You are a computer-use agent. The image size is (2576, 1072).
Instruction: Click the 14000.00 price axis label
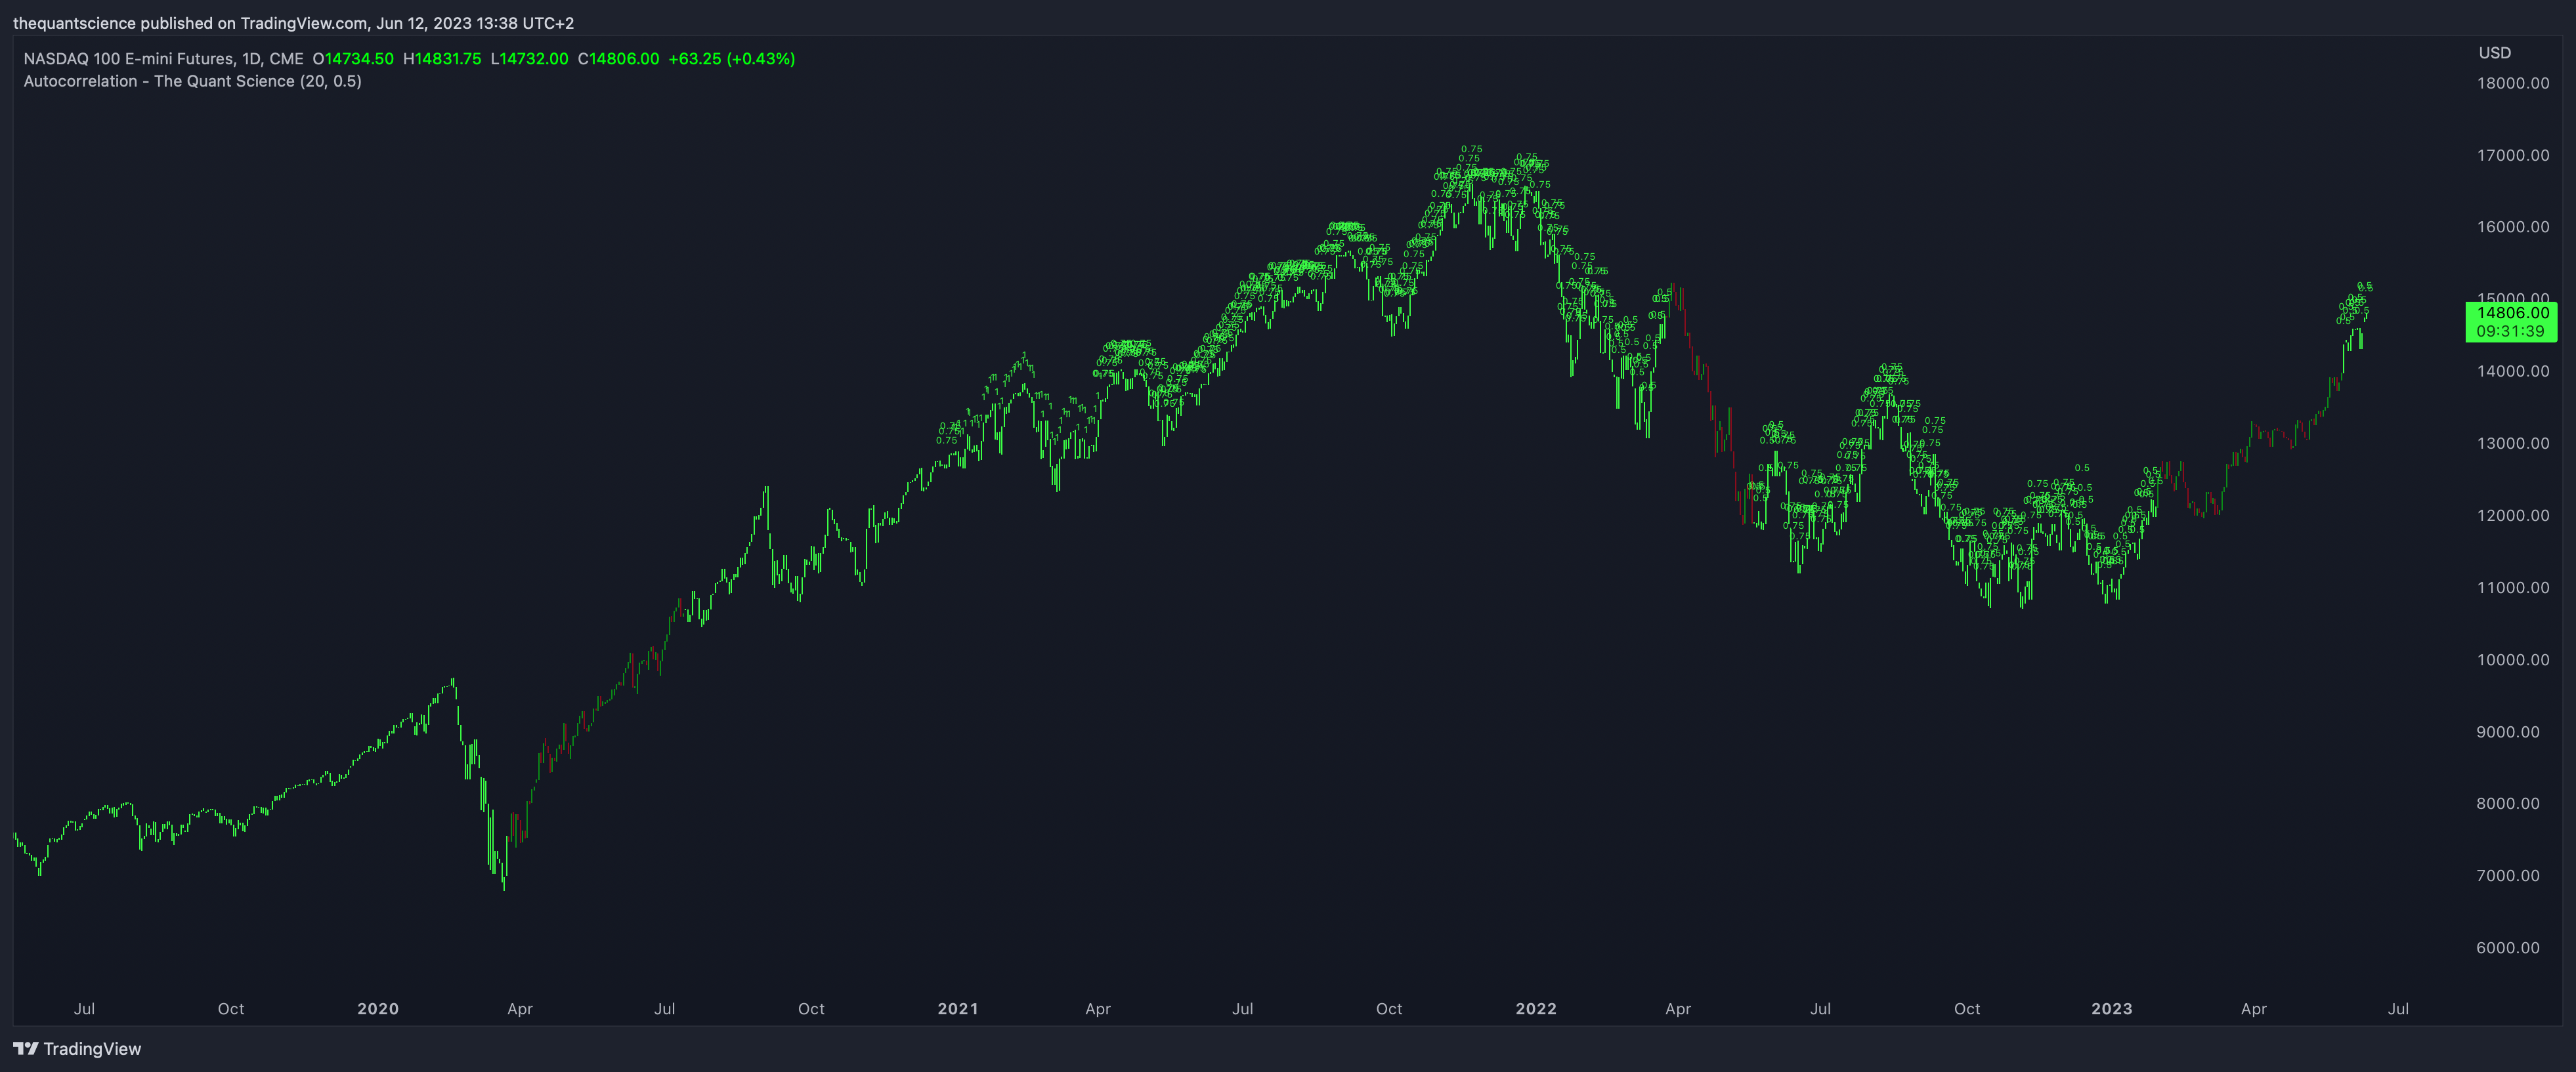point(2513,371)
